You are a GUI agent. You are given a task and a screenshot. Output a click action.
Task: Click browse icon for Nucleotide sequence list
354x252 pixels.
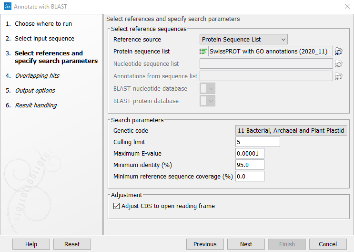(x=339, y=64)
